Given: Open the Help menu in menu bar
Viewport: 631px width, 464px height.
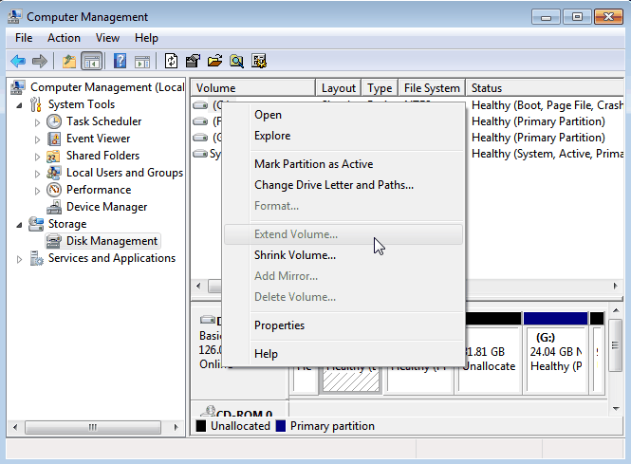Looking at the screenshot, I should pyautogui.click(x=146, y=38).
